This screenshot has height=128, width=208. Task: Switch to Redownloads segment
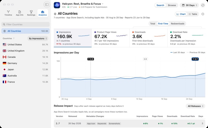(178, 23)
